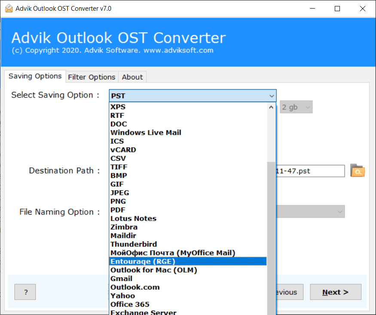Choose DOC as saving format
The height and width of the screenshot is (315, 376).
[188, 124]
